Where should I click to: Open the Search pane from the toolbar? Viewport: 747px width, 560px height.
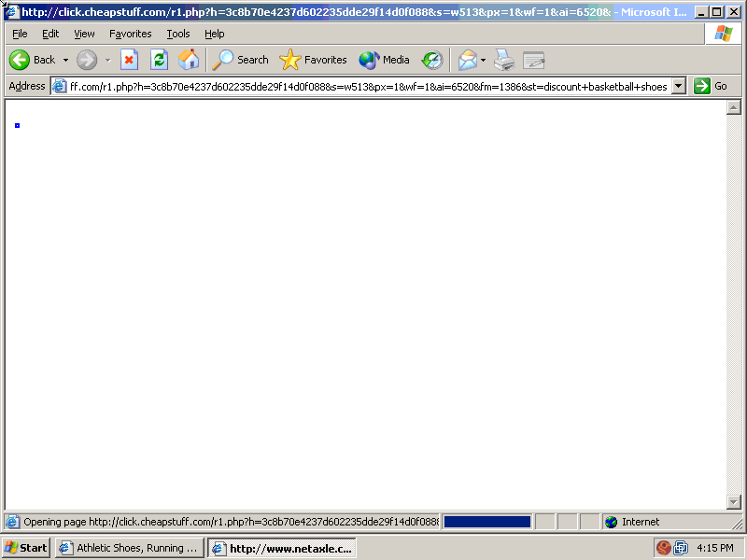pyautogui.click(x=241, y=60)
